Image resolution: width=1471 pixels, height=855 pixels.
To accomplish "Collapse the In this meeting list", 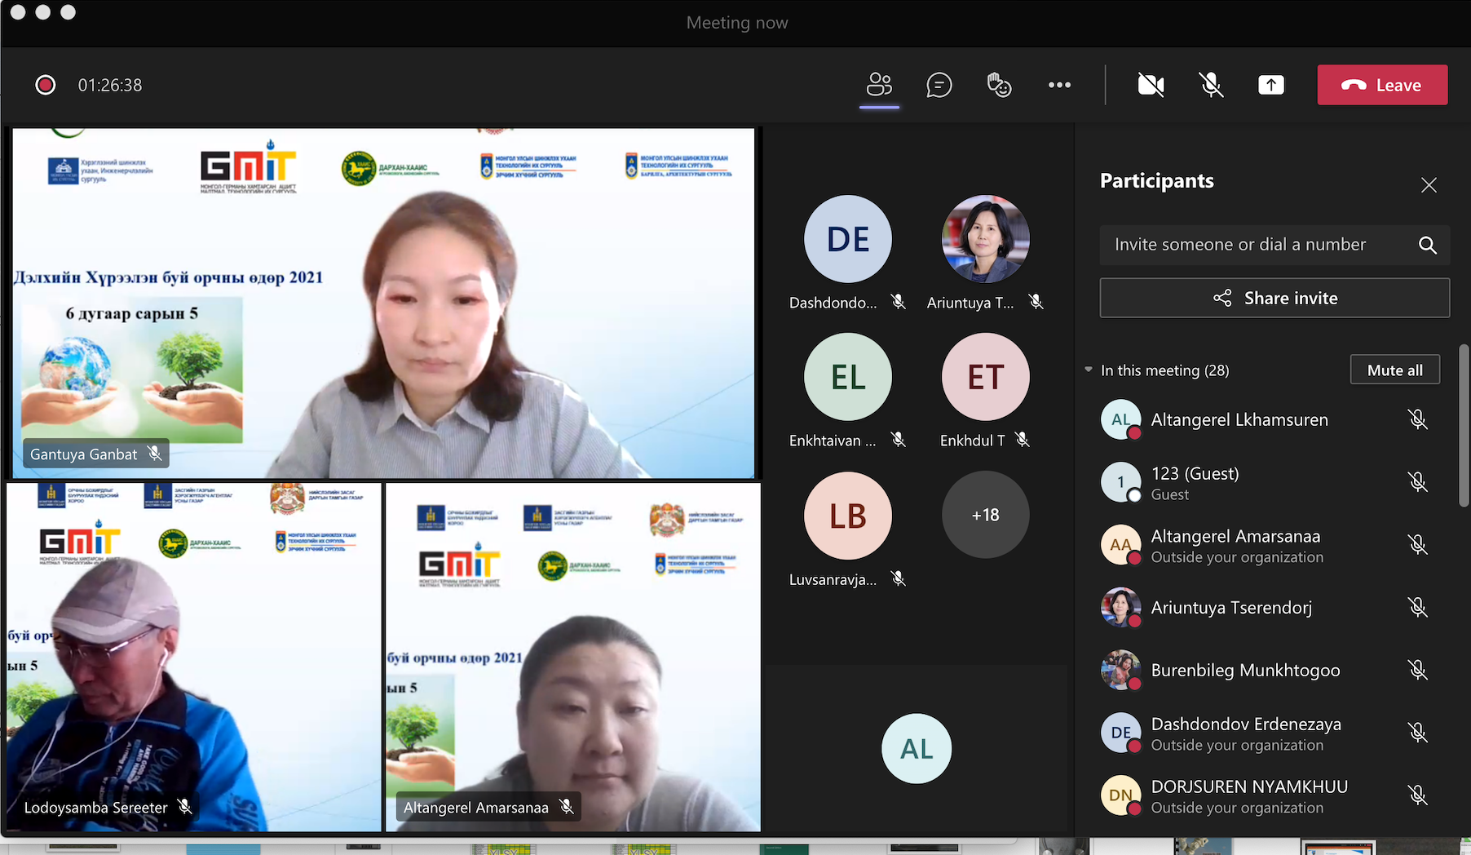I will coord(1089,370).
